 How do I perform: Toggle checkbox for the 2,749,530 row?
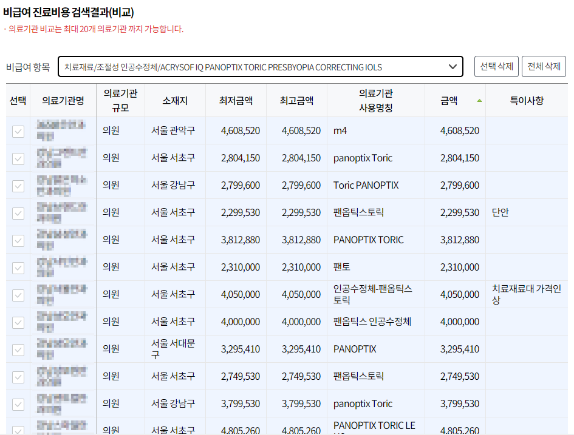coord(18,377)
